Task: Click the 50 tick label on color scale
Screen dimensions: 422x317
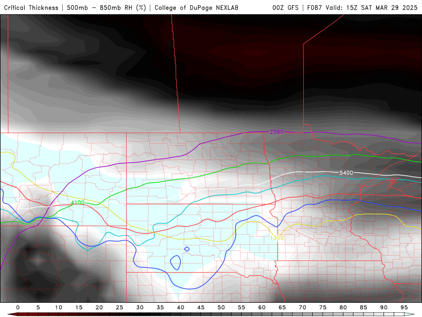Action: point(221,307)
